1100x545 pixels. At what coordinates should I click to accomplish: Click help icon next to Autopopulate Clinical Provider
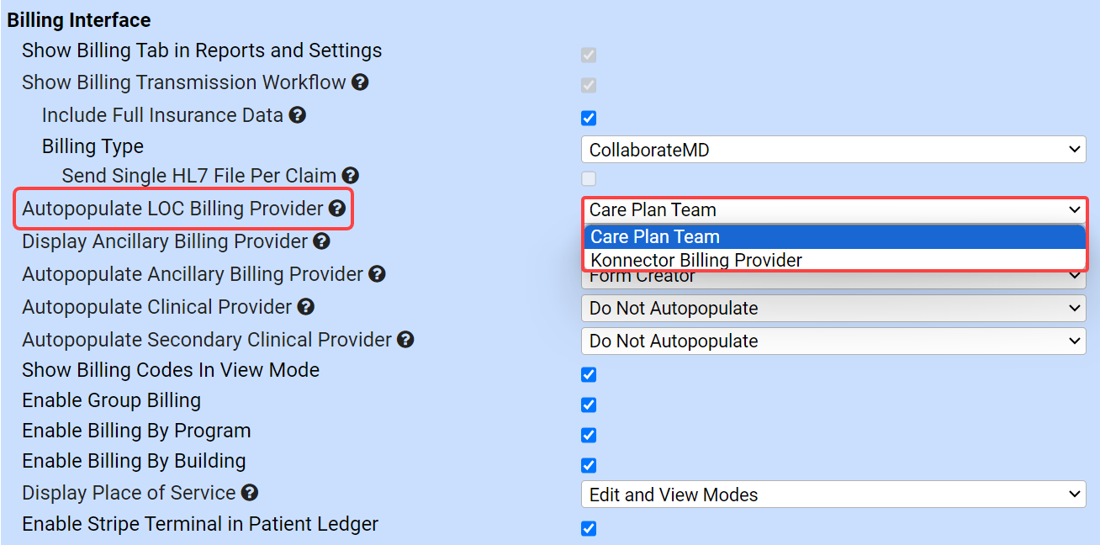(306, 307)
